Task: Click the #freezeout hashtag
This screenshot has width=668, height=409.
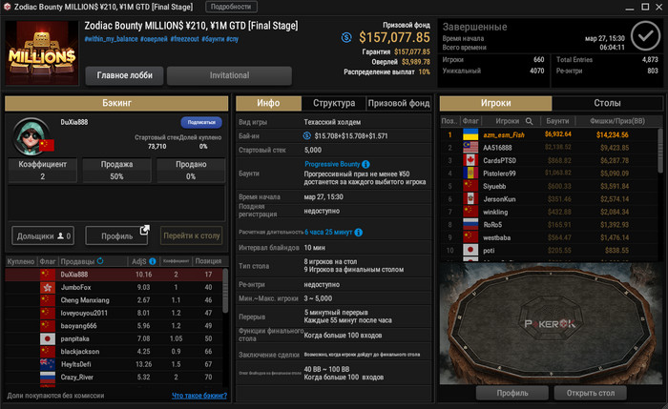Action: (184, 39)
